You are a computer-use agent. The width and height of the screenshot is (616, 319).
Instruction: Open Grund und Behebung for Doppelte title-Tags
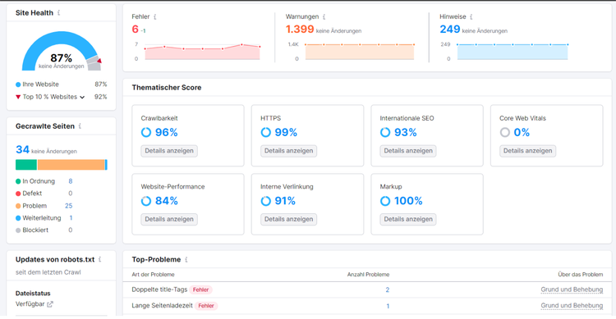(572, 289)
